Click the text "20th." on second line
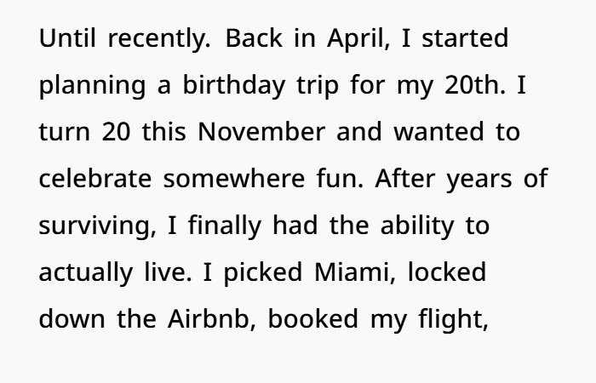 pyautogui.click(x=475, y=85)
